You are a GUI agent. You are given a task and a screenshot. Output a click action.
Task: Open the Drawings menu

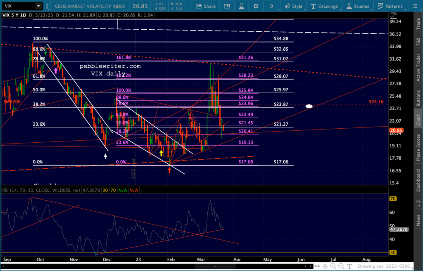[324, 6]
